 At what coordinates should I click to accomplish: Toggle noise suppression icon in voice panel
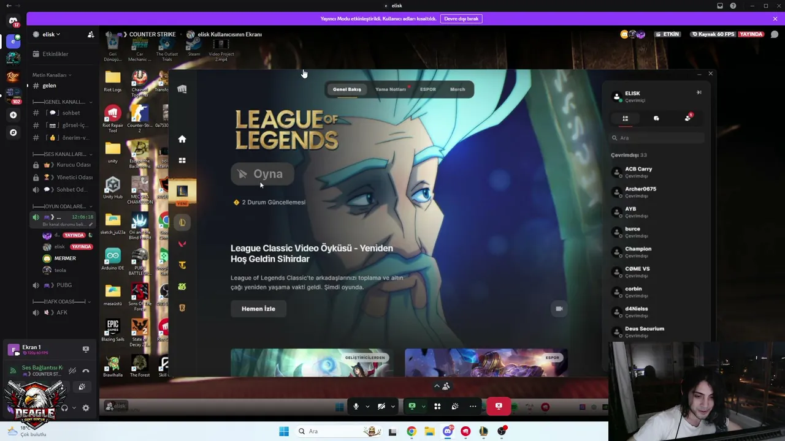tap(72, 371)
